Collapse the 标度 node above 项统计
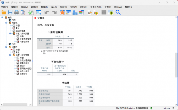Viewport: 178px width, 110px height. click(10, 55)
